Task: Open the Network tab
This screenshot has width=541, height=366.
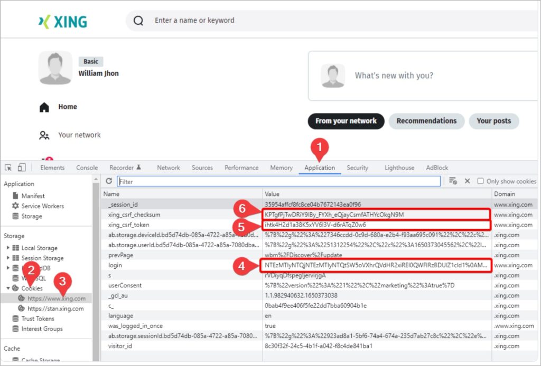Action: click(169, 167)
